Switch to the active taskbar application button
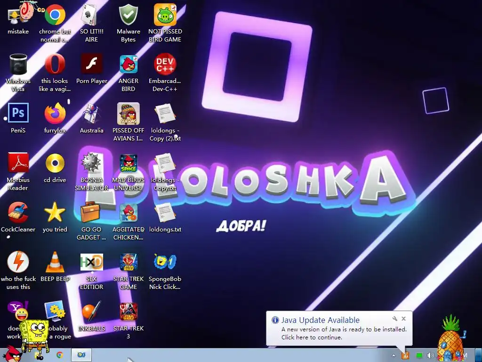Viewport: 482px width, 362px height. click(81, 355)
